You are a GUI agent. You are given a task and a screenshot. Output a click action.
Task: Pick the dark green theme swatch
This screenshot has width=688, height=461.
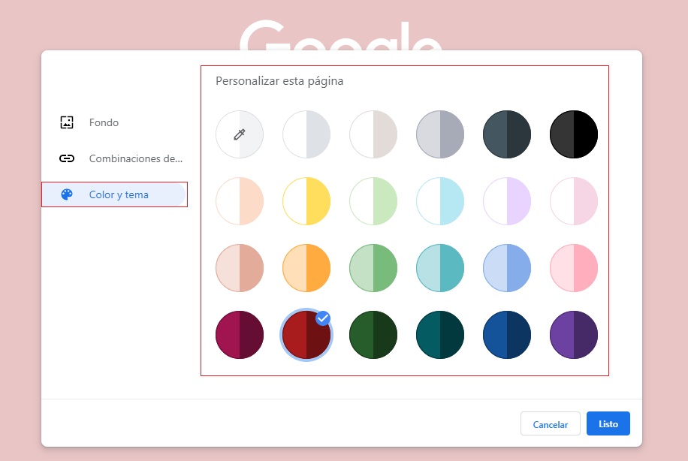coord(373,335)
